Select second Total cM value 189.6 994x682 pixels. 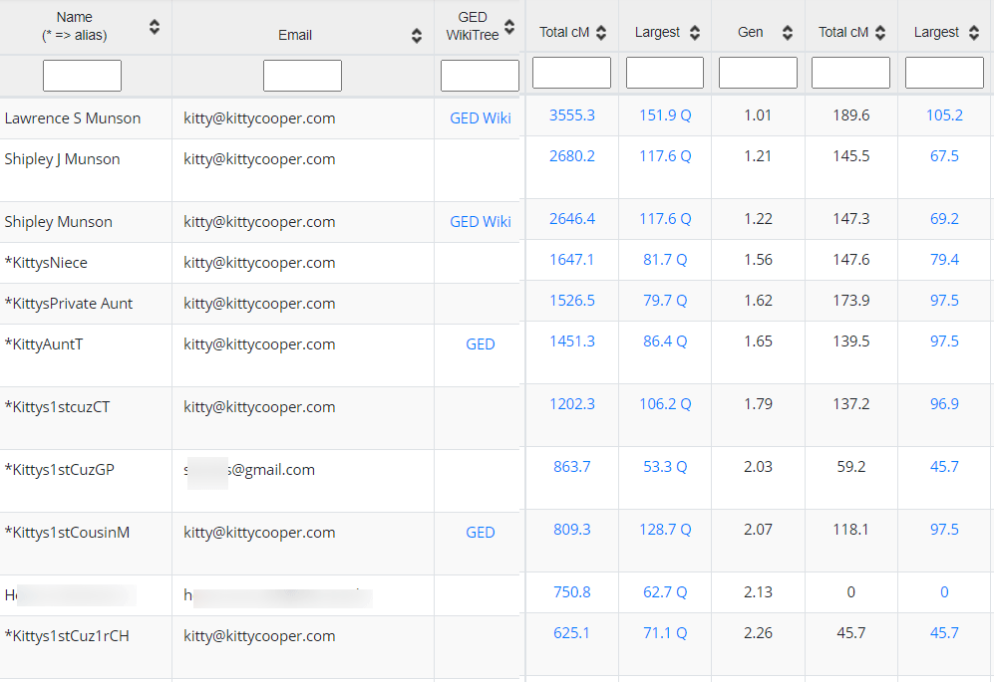850,115
